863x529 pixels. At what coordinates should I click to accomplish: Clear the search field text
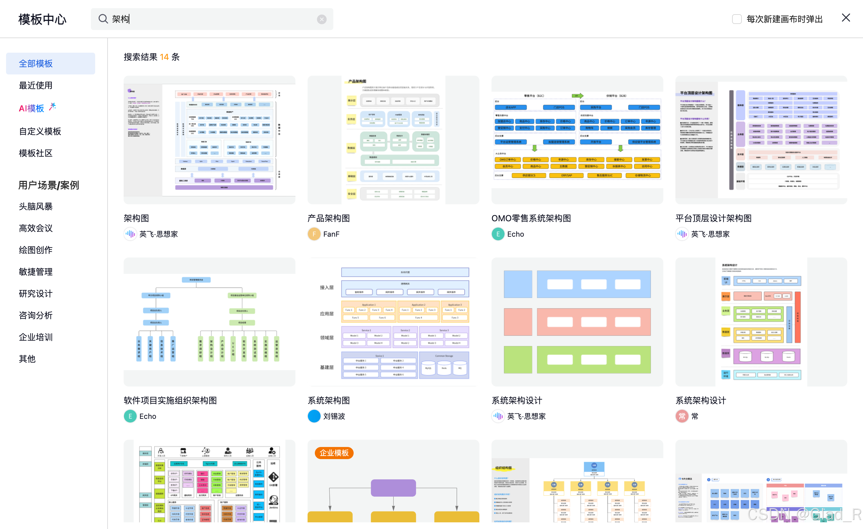coord(322,19)
